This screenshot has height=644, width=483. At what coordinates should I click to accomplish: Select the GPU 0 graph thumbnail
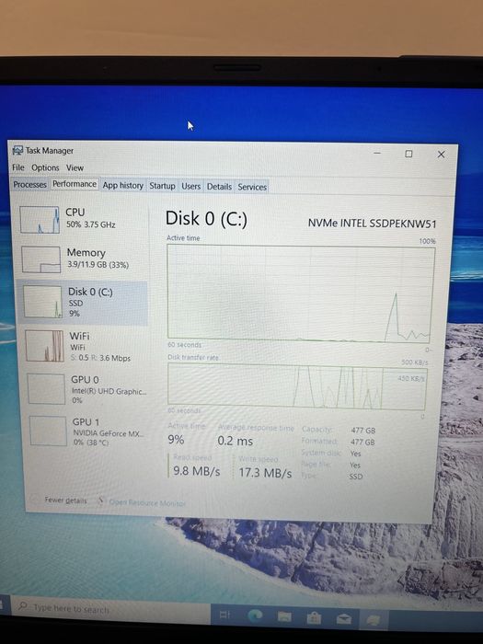click(x=46, y=388)
